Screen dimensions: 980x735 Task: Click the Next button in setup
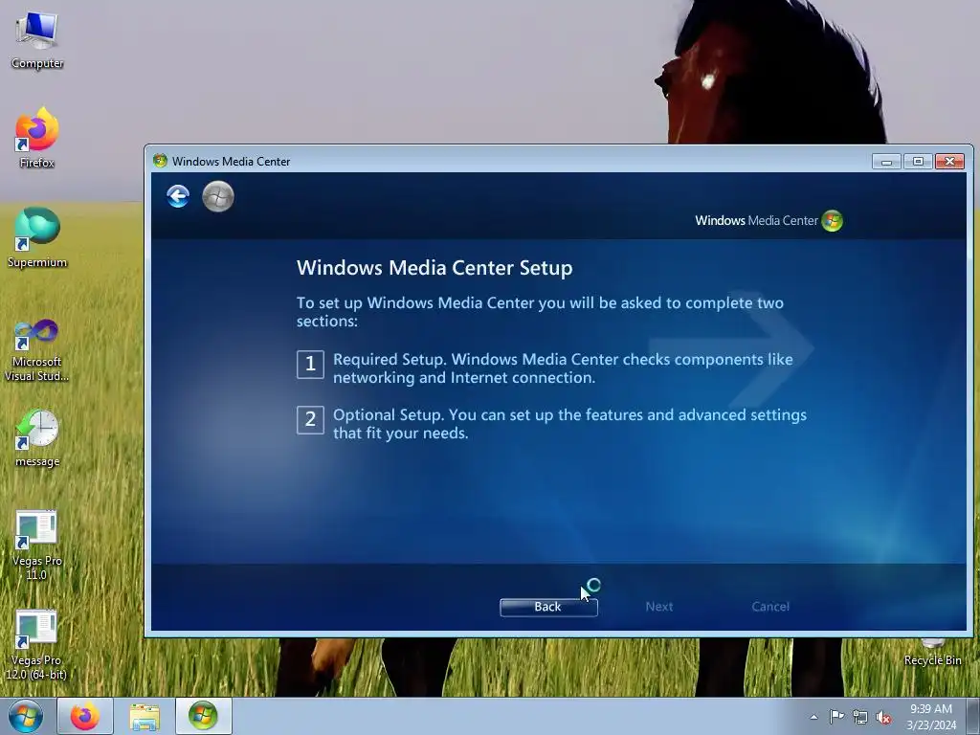658,606
